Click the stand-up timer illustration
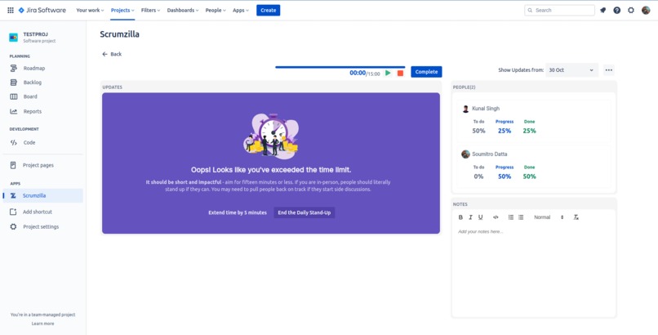Image resolution: width=658 pixels, height=335 pixels. 271,136
